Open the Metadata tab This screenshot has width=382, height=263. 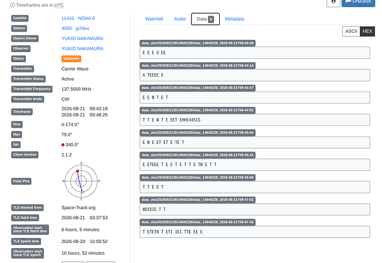(234, 19)
